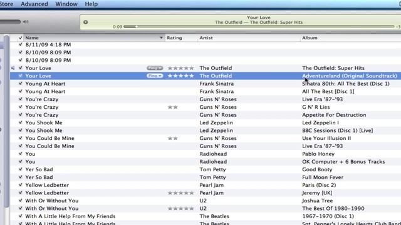Viewport: 401px width, 225px height.
Task: Select You're Crazy from Live Era '87-'93
Action: (206, 99)
